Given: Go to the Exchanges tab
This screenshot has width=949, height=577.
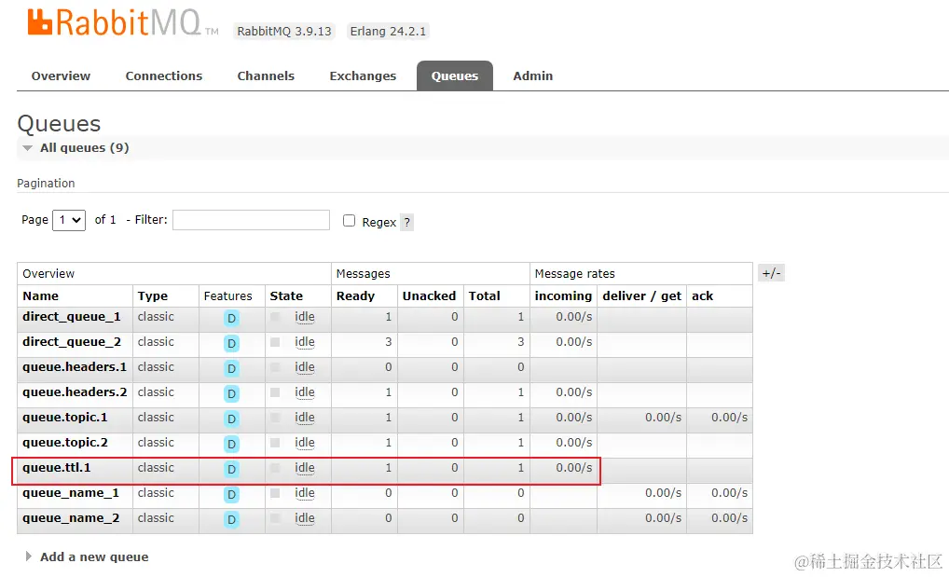Looking at the screenshot, I should [x=363, y=76].
